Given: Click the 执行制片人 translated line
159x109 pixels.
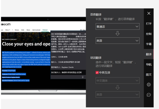Looking at the screenshot, I should (x=66, y=72).
